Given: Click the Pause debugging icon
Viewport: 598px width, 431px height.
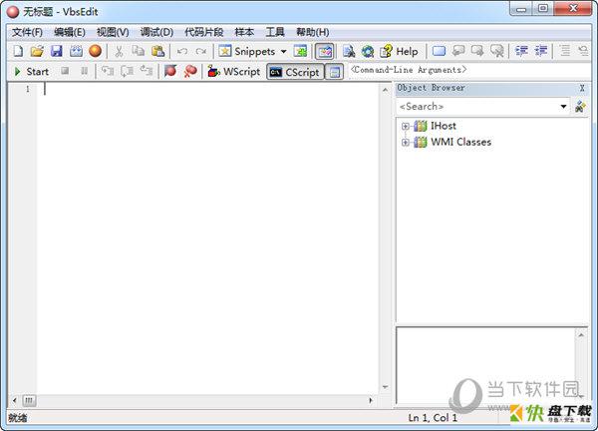Looking at the screenshot, I should [85, 71].
